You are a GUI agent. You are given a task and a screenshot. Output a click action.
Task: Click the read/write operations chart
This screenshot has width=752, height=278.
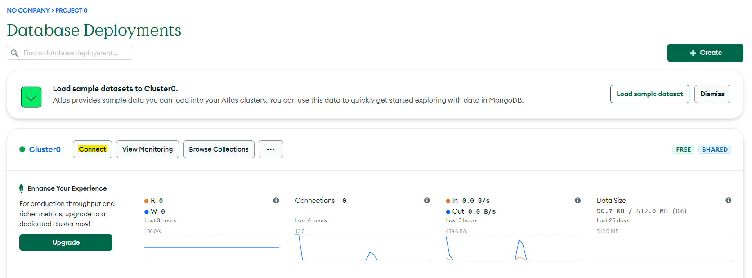tap(211, 247)
